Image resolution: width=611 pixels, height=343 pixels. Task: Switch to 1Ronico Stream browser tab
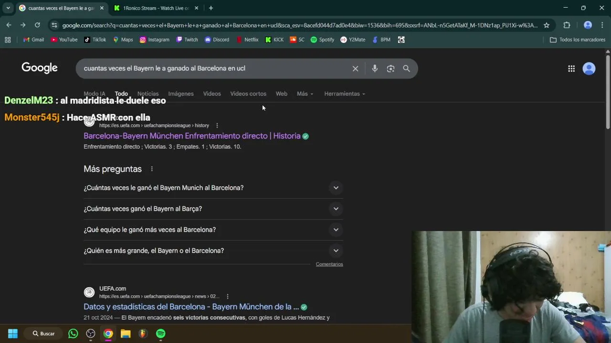tap(156, 8)
